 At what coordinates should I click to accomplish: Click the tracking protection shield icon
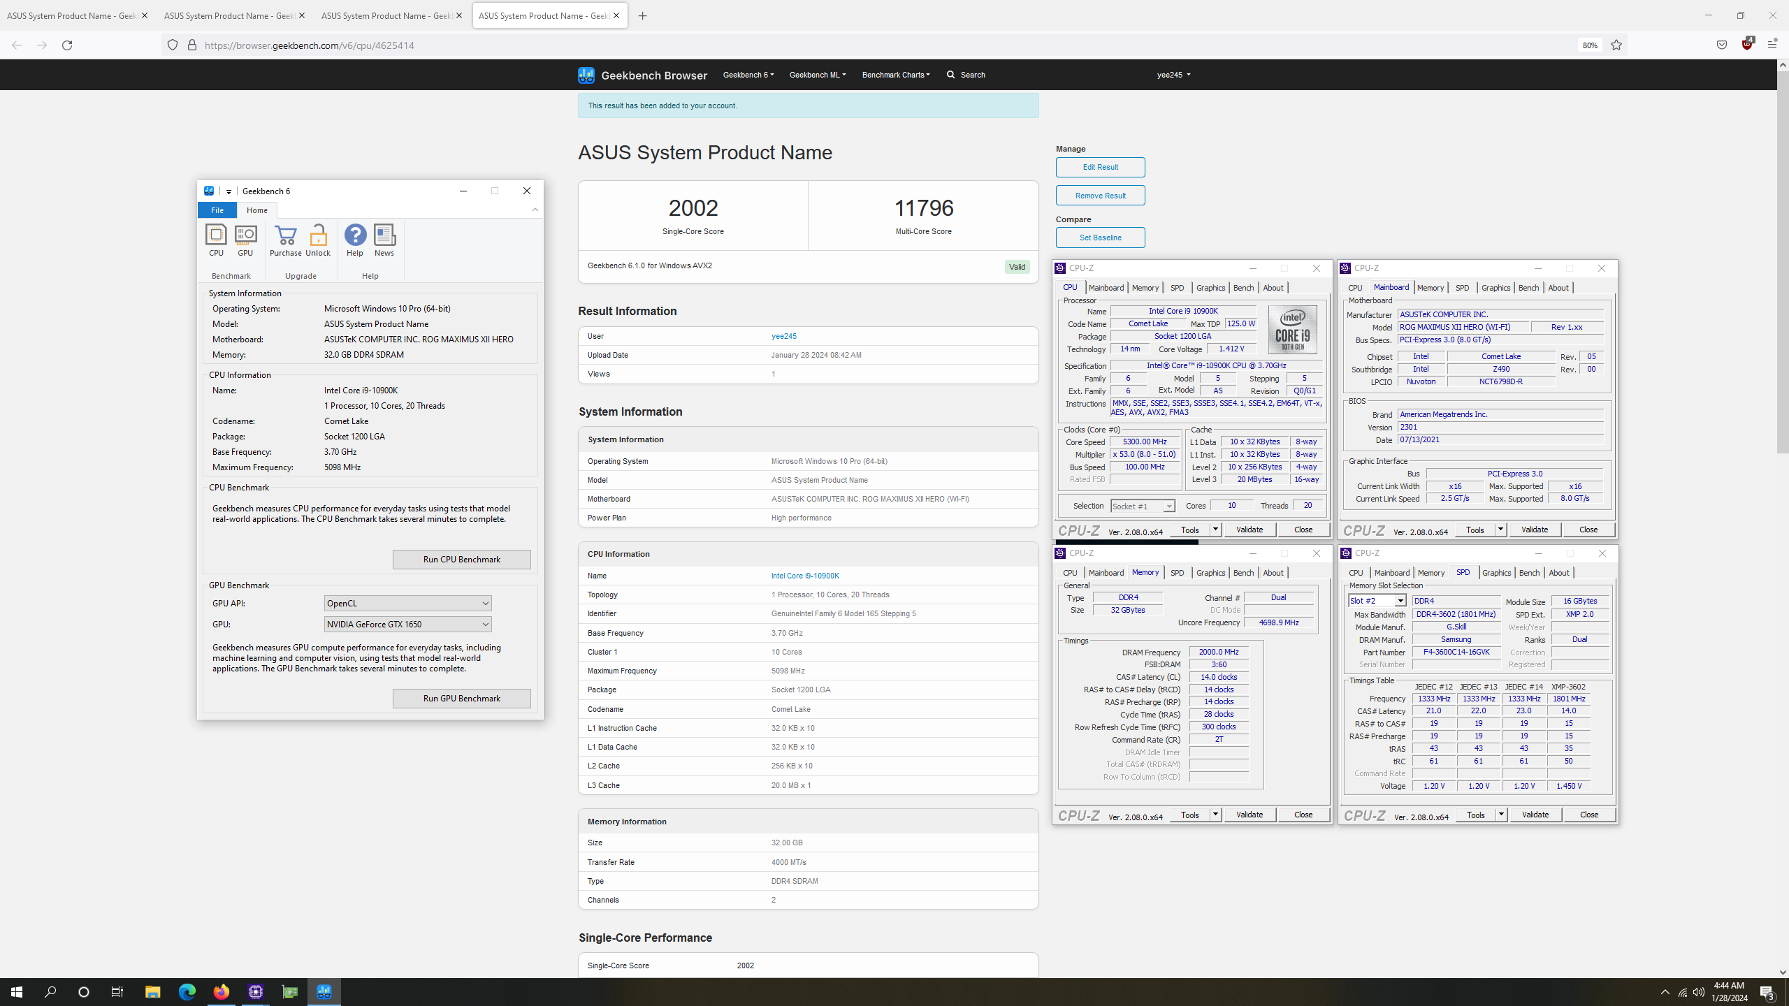(173, 45)
